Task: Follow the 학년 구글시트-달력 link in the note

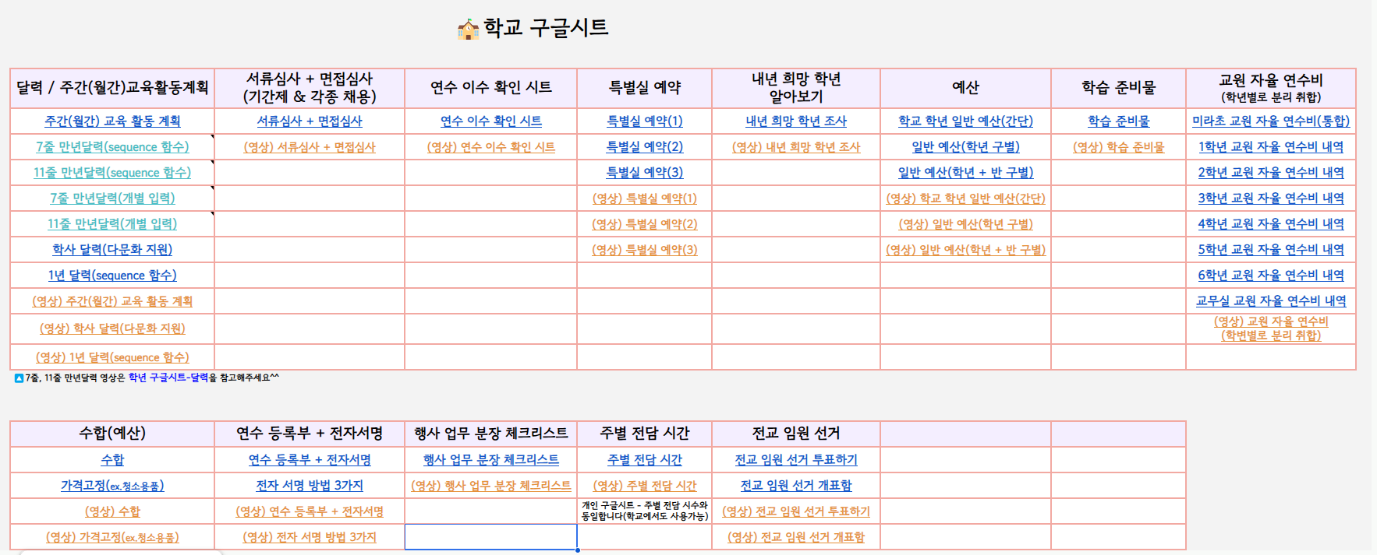Action: pos(168,378)
